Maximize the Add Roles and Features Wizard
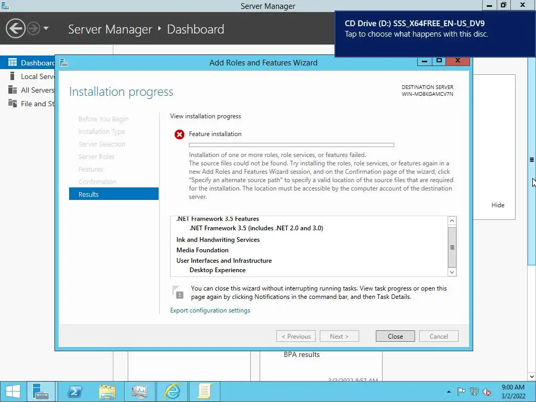The width and height of the screenshot is (536, 402). click(439, 61)
